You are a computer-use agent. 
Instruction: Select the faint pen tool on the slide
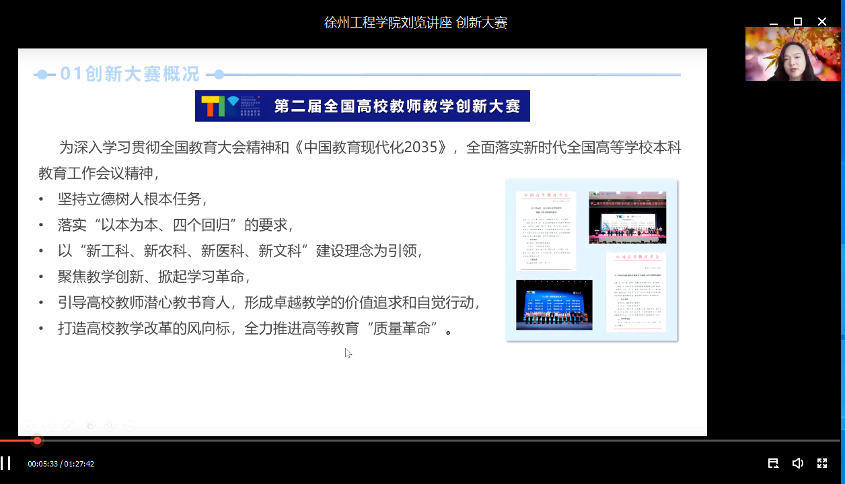(69, 425)
